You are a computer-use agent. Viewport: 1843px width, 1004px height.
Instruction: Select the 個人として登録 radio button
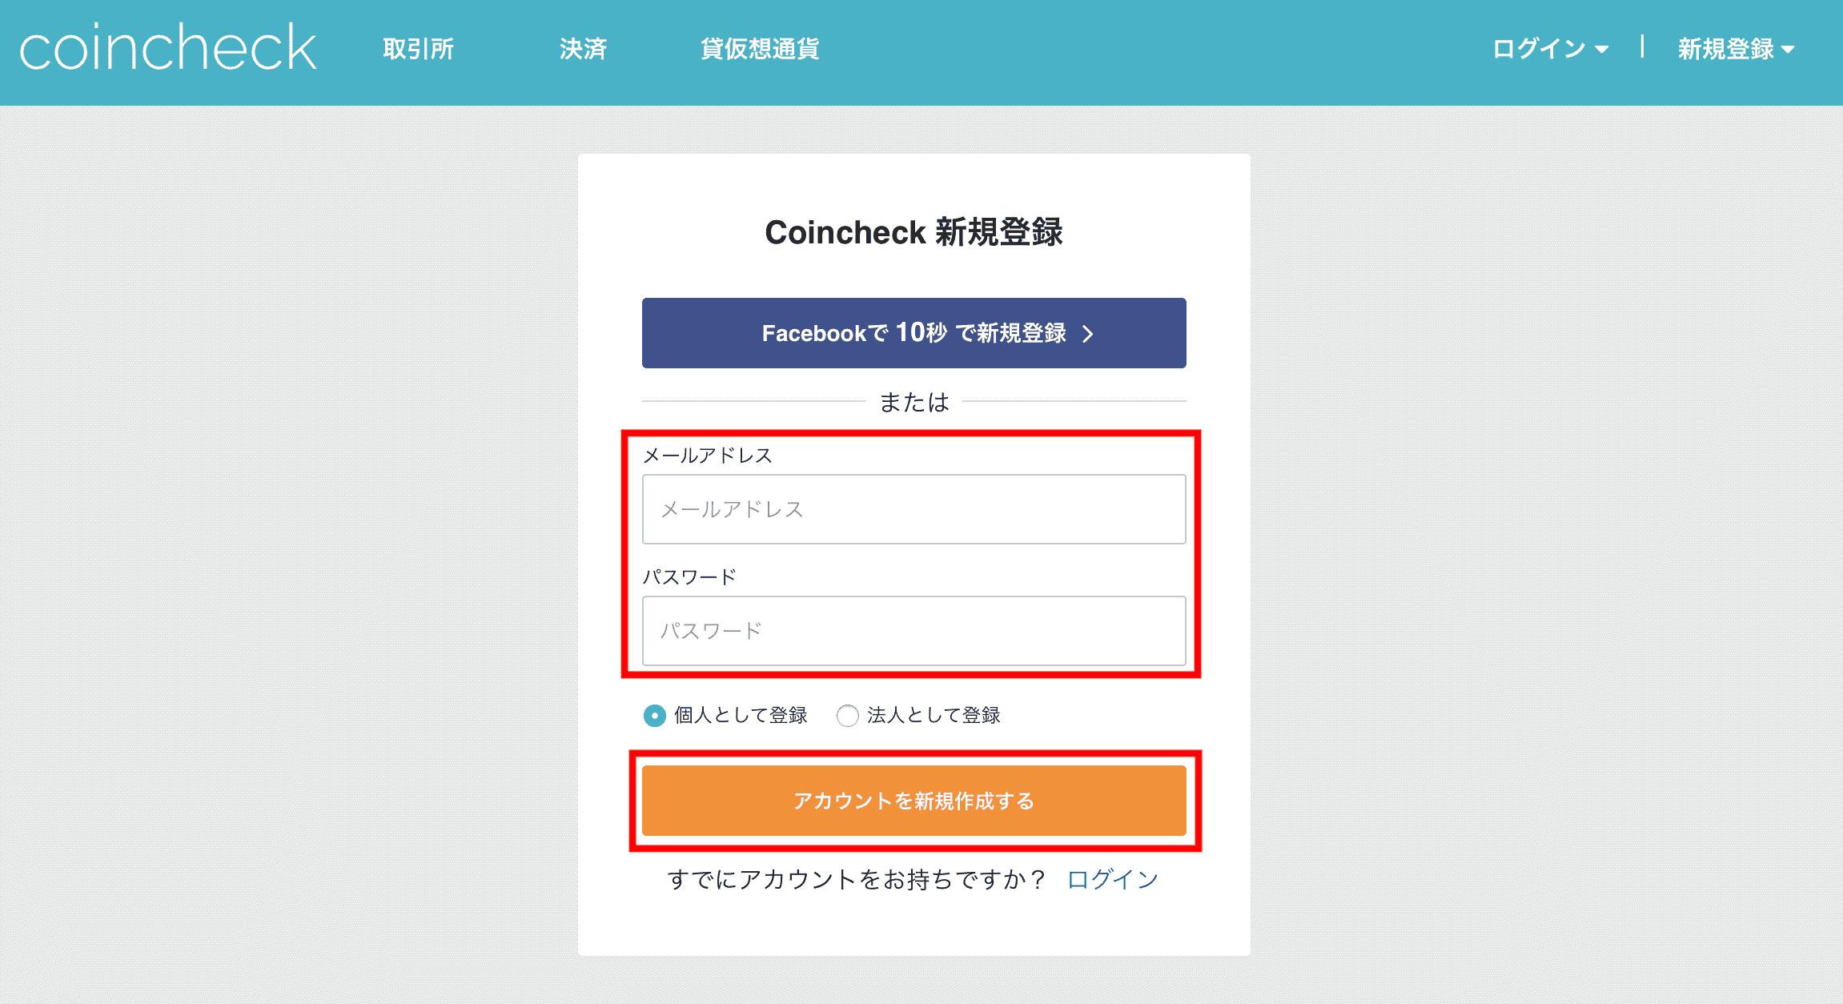click(x=655, y=716)
